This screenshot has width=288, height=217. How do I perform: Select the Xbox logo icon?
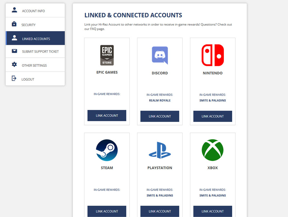coord(213,150)
